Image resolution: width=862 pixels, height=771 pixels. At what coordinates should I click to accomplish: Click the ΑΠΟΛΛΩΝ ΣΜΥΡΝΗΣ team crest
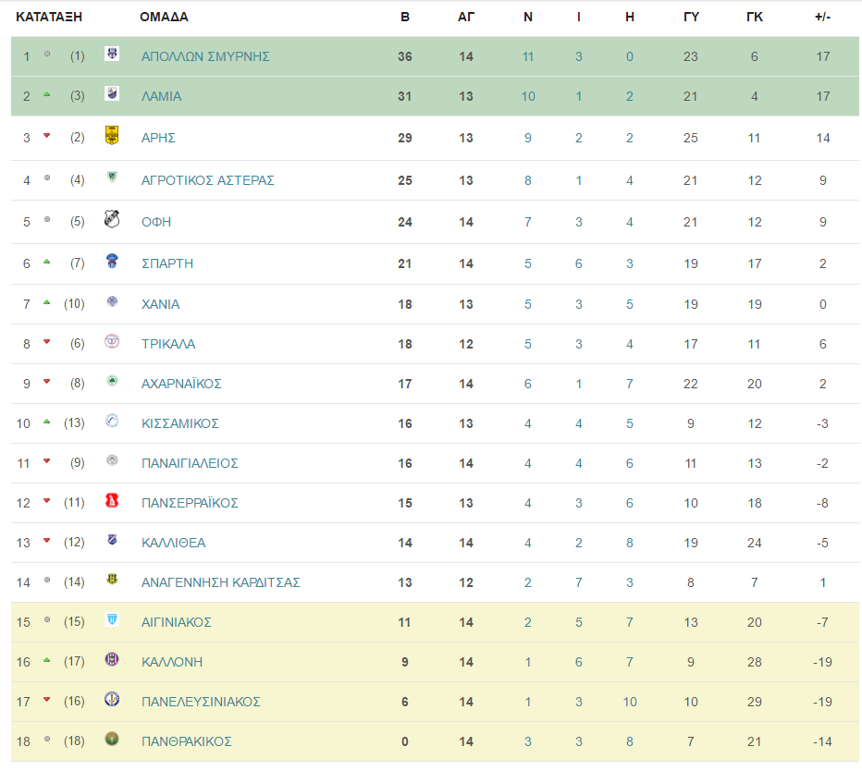(x=112, y=54)
